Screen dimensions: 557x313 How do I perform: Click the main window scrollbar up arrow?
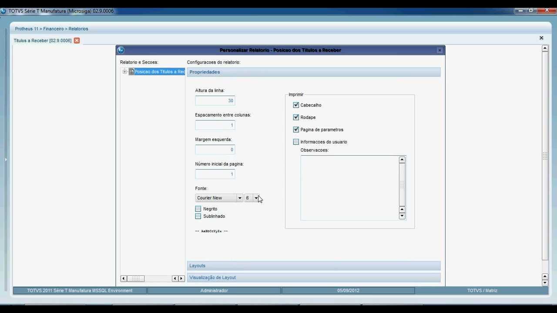545,48
